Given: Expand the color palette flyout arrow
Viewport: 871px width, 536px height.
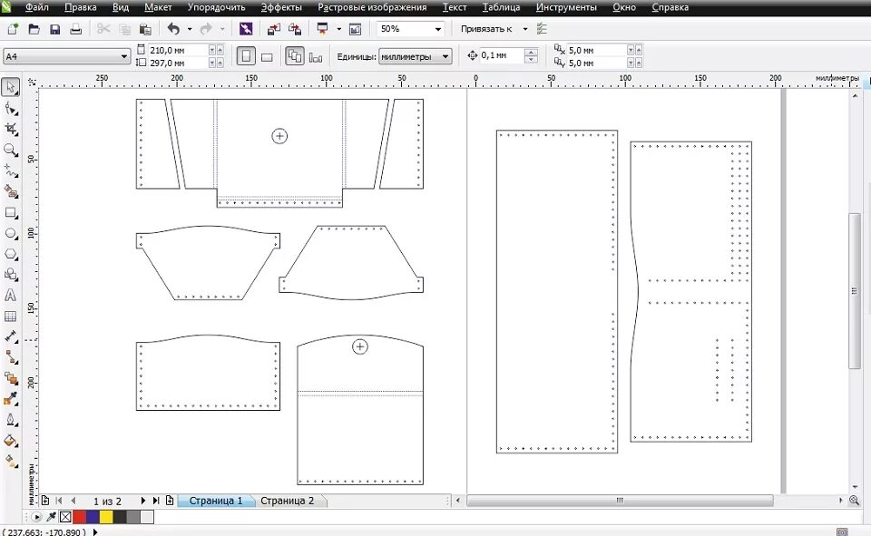Looking at the screenshot, I should click(x=36, y=517).
